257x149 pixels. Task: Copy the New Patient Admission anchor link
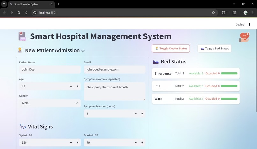pyautogui.click(x=83, y=51)
